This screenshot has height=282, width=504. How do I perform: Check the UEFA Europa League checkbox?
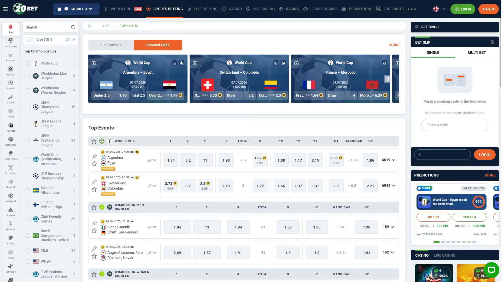(x=28, y=124)
